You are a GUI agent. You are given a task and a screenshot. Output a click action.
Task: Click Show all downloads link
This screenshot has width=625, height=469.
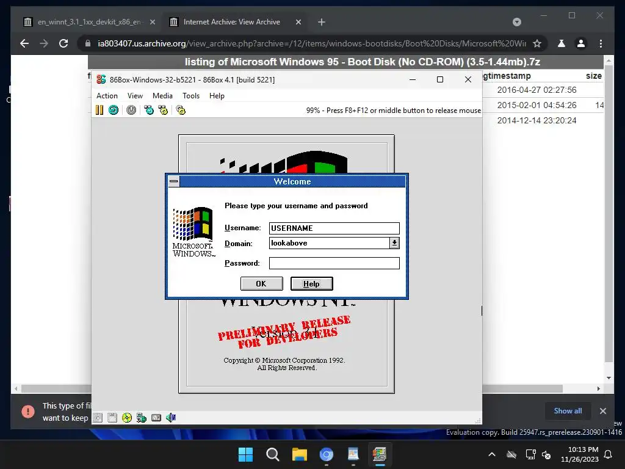[568, 411]
